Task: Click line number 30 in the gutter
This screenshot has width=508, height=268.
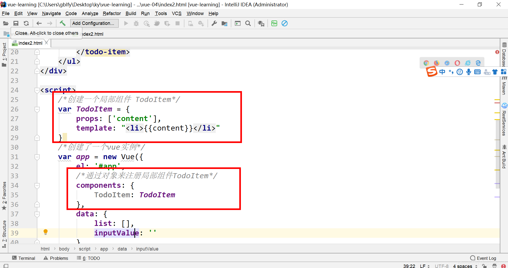Action: [15, 147]
